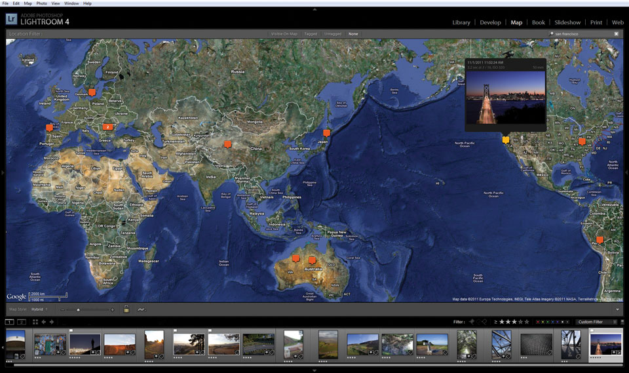The width and height of the screenshot is (629, 373).
Task: Click the central Australia map pin
Action: [x=312, y=261]
